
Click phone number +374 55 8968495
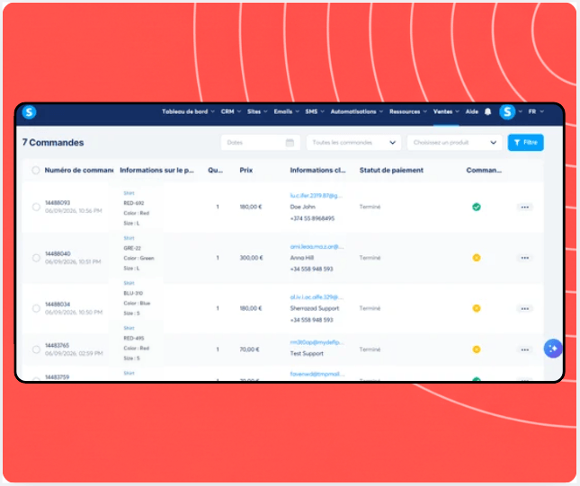click(x=312, y=218)
